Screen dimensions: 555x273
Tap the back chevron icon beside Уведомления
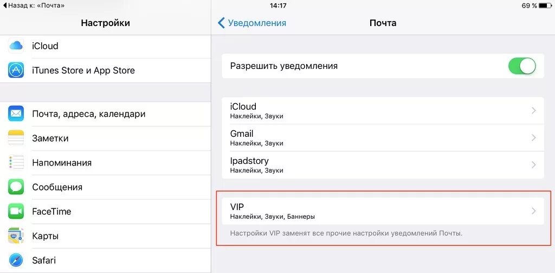pos(221,23)
